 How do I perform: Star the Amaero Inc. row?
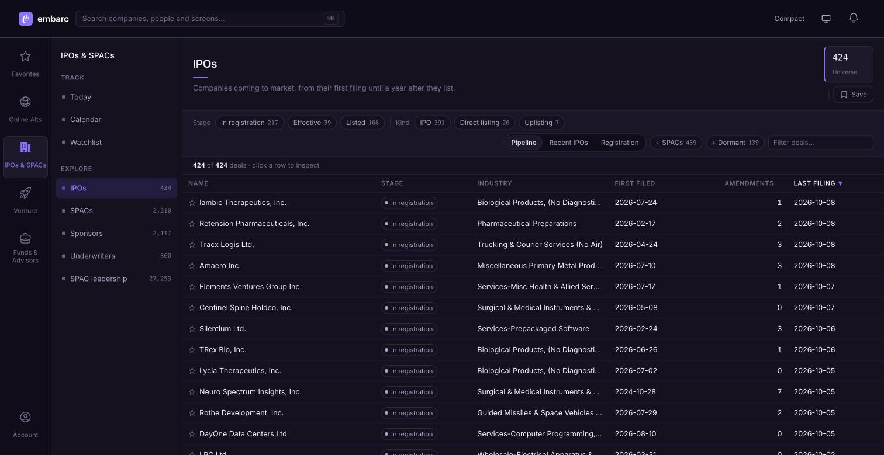(192, 266)
